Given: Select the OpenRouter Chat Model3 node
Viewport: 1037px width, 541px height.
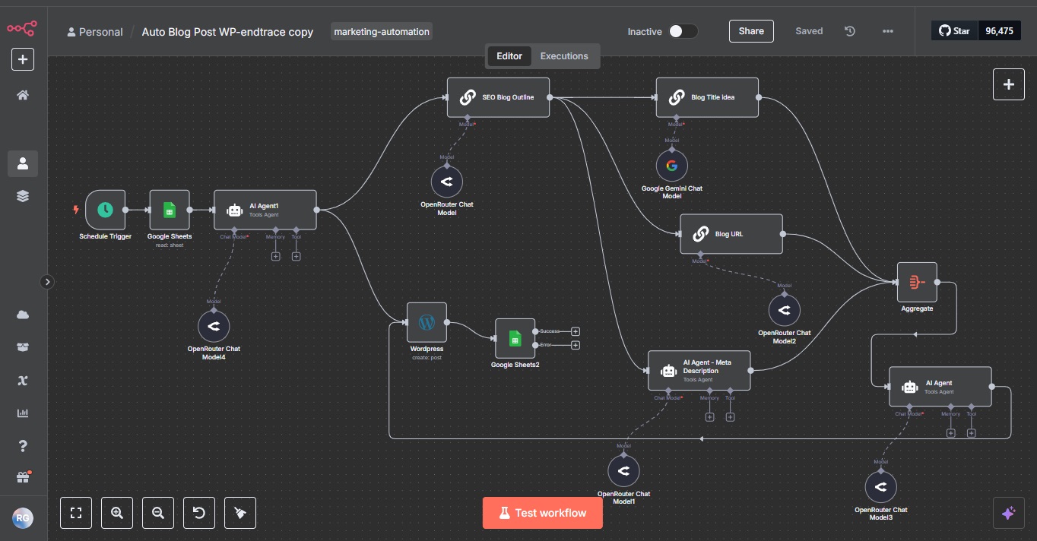Looking at the screenshot, I should pos(881,487).
